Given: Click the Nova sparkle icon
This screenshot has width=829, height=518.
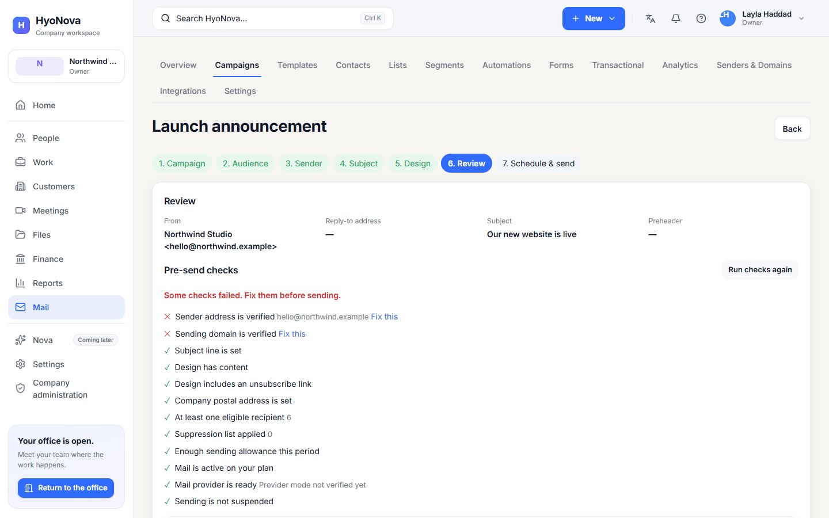Looking at the screenshot, I should (21, 340).
